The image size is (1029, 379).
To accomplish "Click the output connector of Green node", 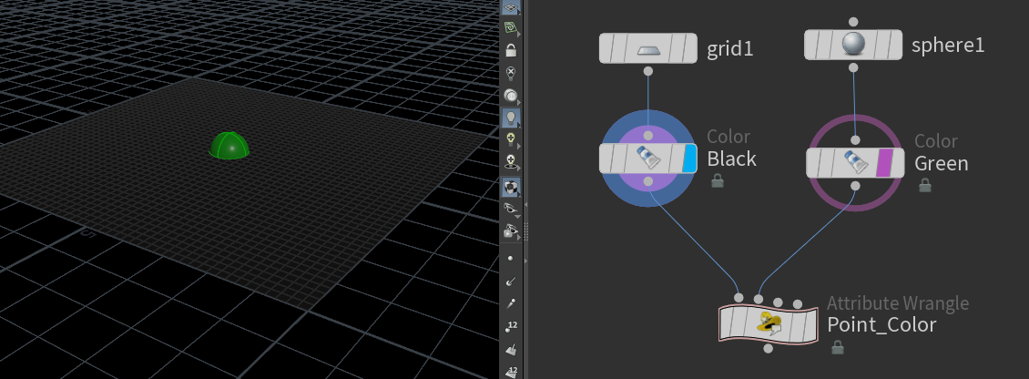I will point(855,186).
